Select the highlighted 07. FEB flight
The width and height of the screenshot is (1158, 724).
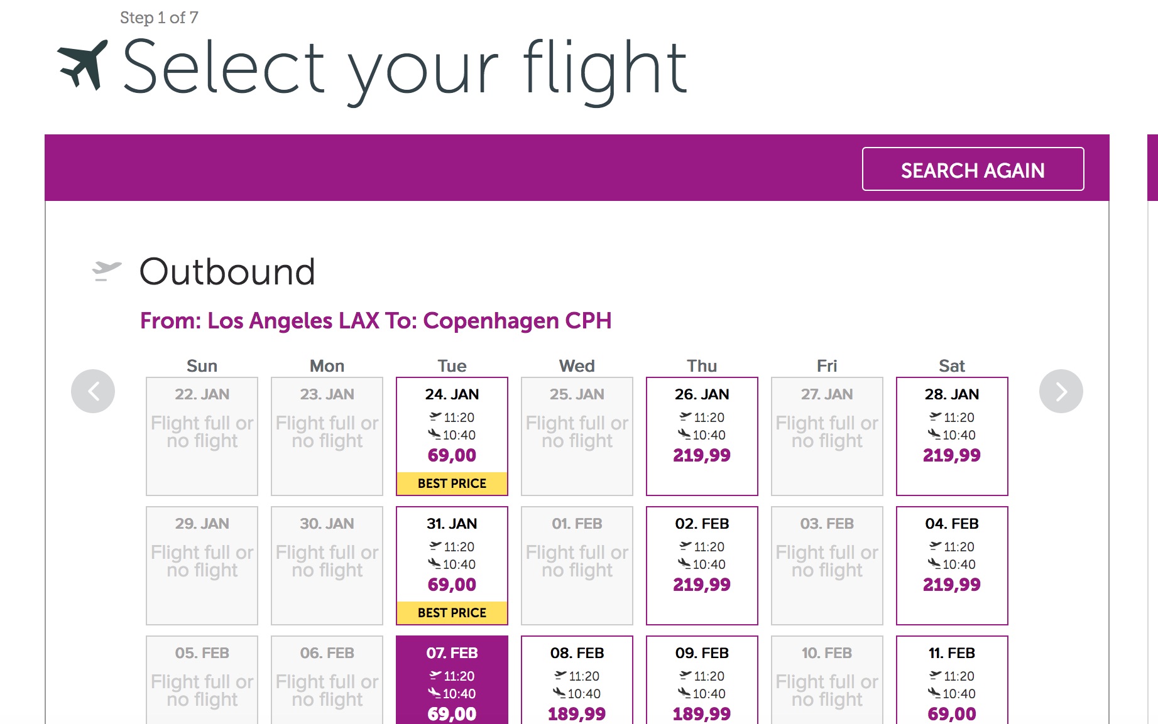452,681
